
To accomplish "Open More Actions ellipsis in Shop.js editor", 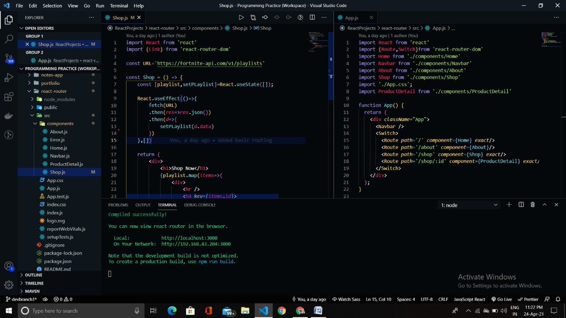I will click(324, 17).
